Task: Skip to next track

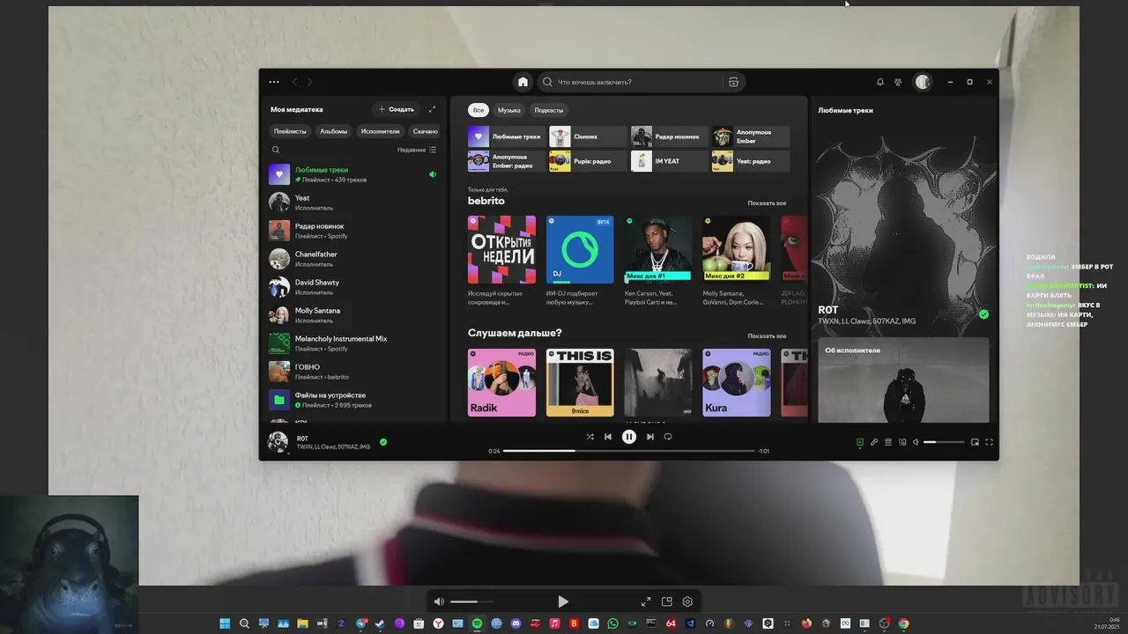Action: pos(650,437)
